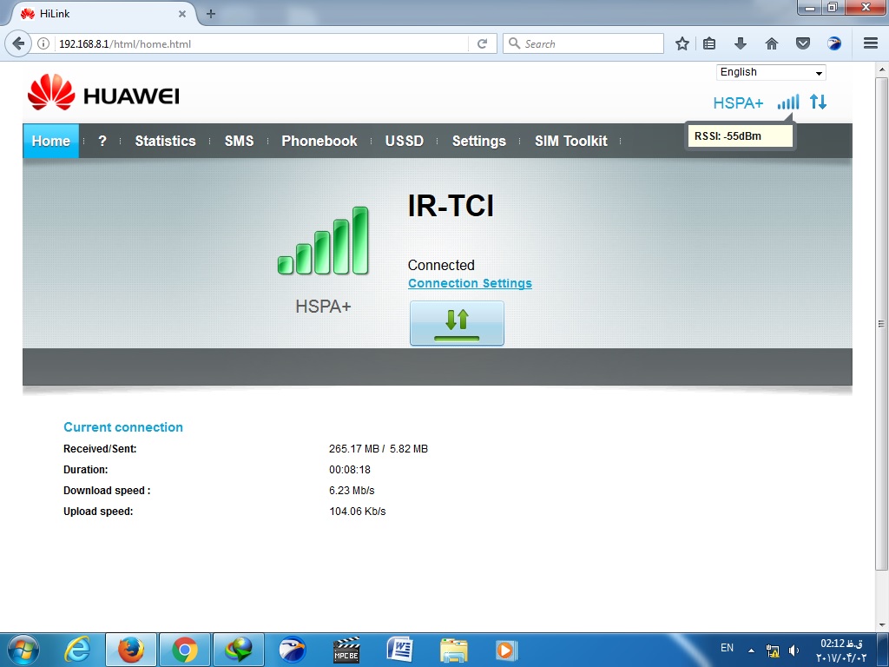Click the Current connection heading

(123, 427)
